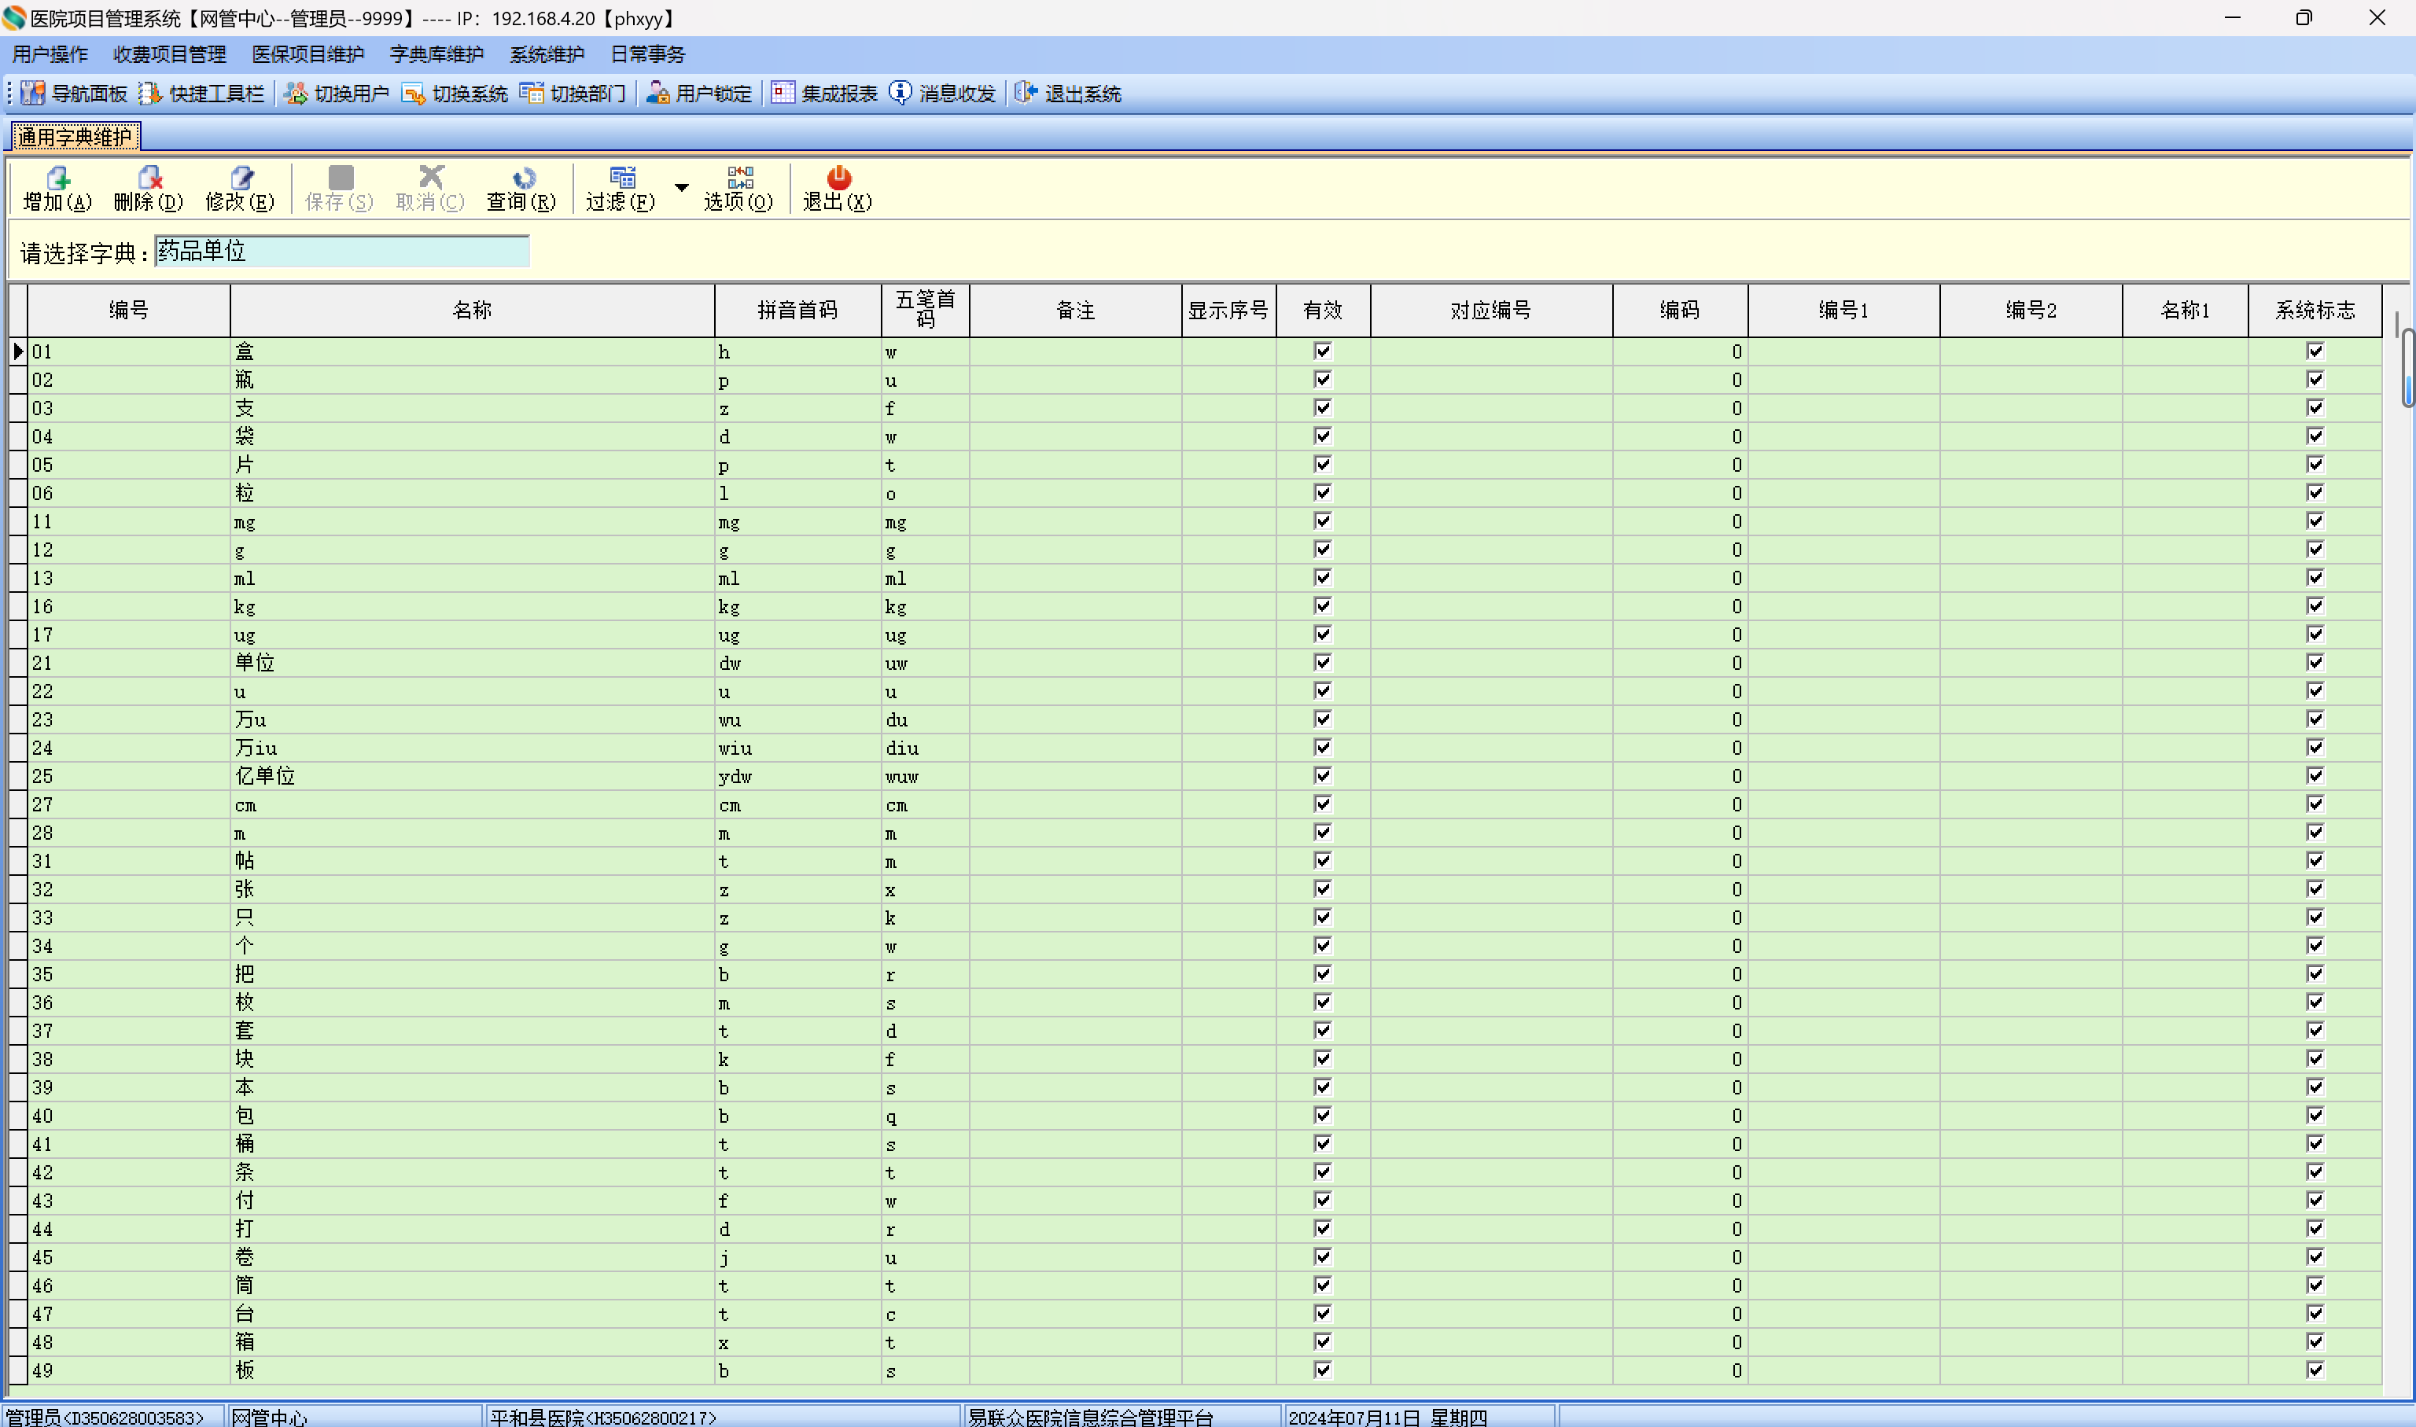Select the 通用字典维护 tab
Image resolution: width=2416 pixels, height=1427 pixels.
click(x=74, y=137)
